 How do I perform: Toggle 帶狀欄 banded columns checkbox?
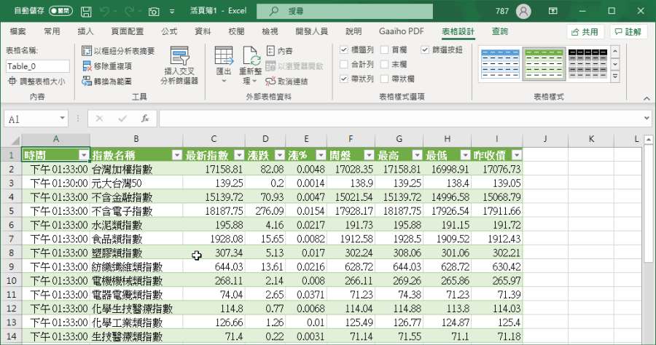coord(384,79)
